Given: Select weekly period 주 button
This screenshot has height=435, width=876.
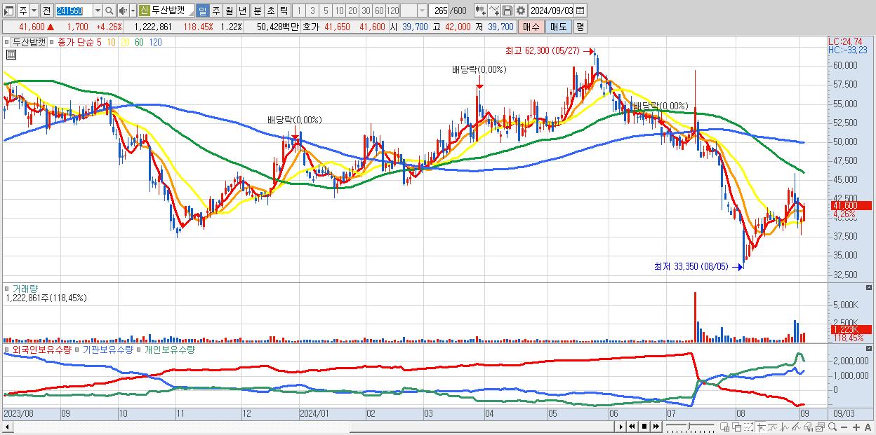Looking at the screenshot, I should pos(215,11).
